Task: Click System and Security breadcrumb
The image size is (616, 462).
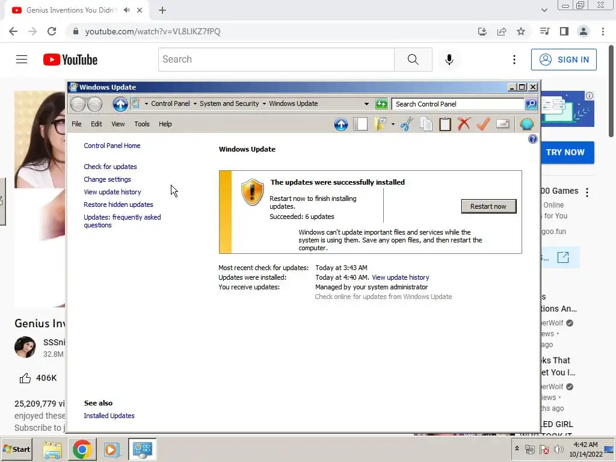Action: point(229,103)
